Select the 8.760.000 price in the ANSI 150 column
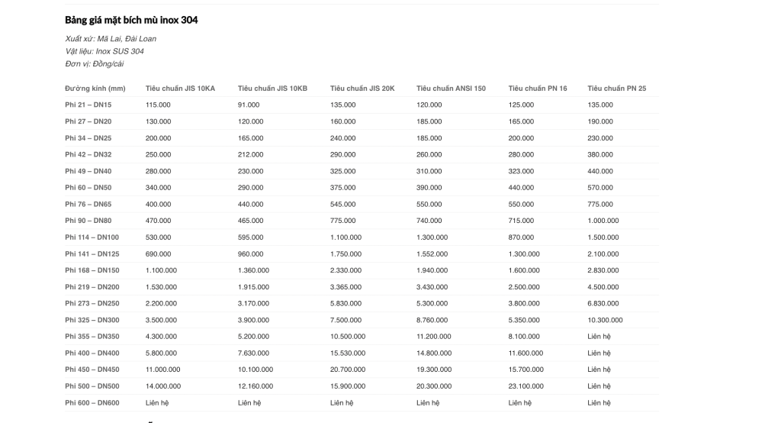The width and height of the screenshot is (781, 423). [x=432, y=320]
